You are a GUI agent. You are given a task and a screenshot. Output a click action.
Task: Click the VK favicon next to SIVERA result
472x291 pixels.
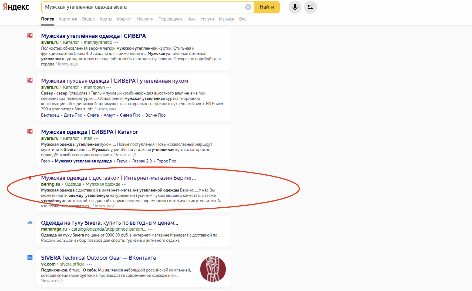pos(30,258)
